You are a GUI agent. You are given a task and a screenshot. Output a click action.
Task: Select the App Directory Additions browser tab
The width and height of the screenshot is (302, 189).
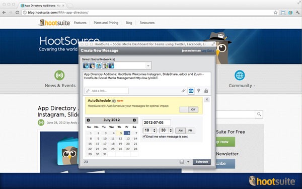tap(42, 6)
